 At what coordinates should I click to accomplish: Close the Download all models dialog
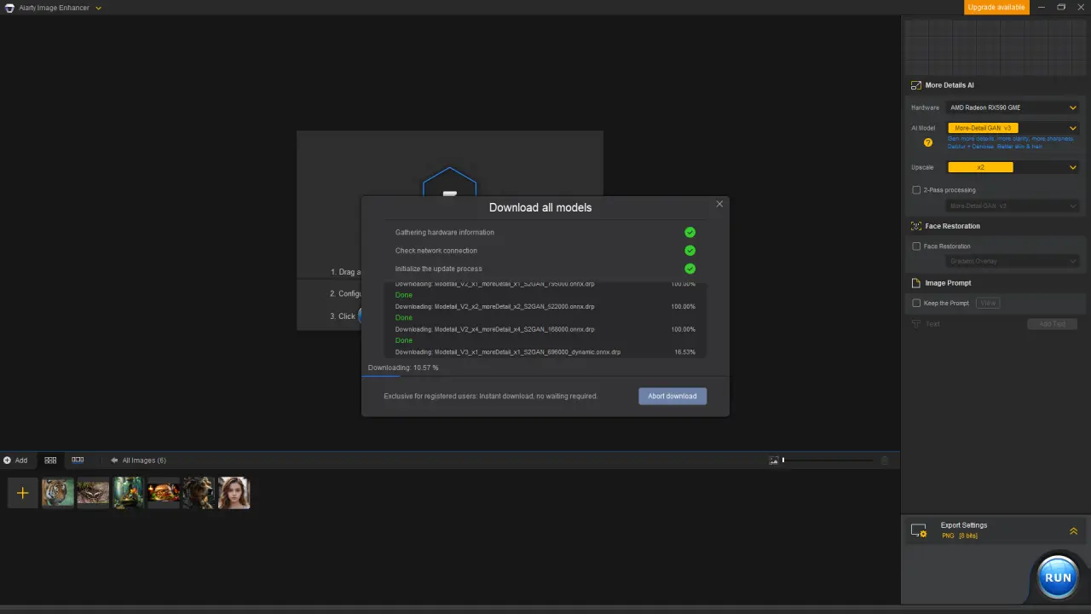719,204
